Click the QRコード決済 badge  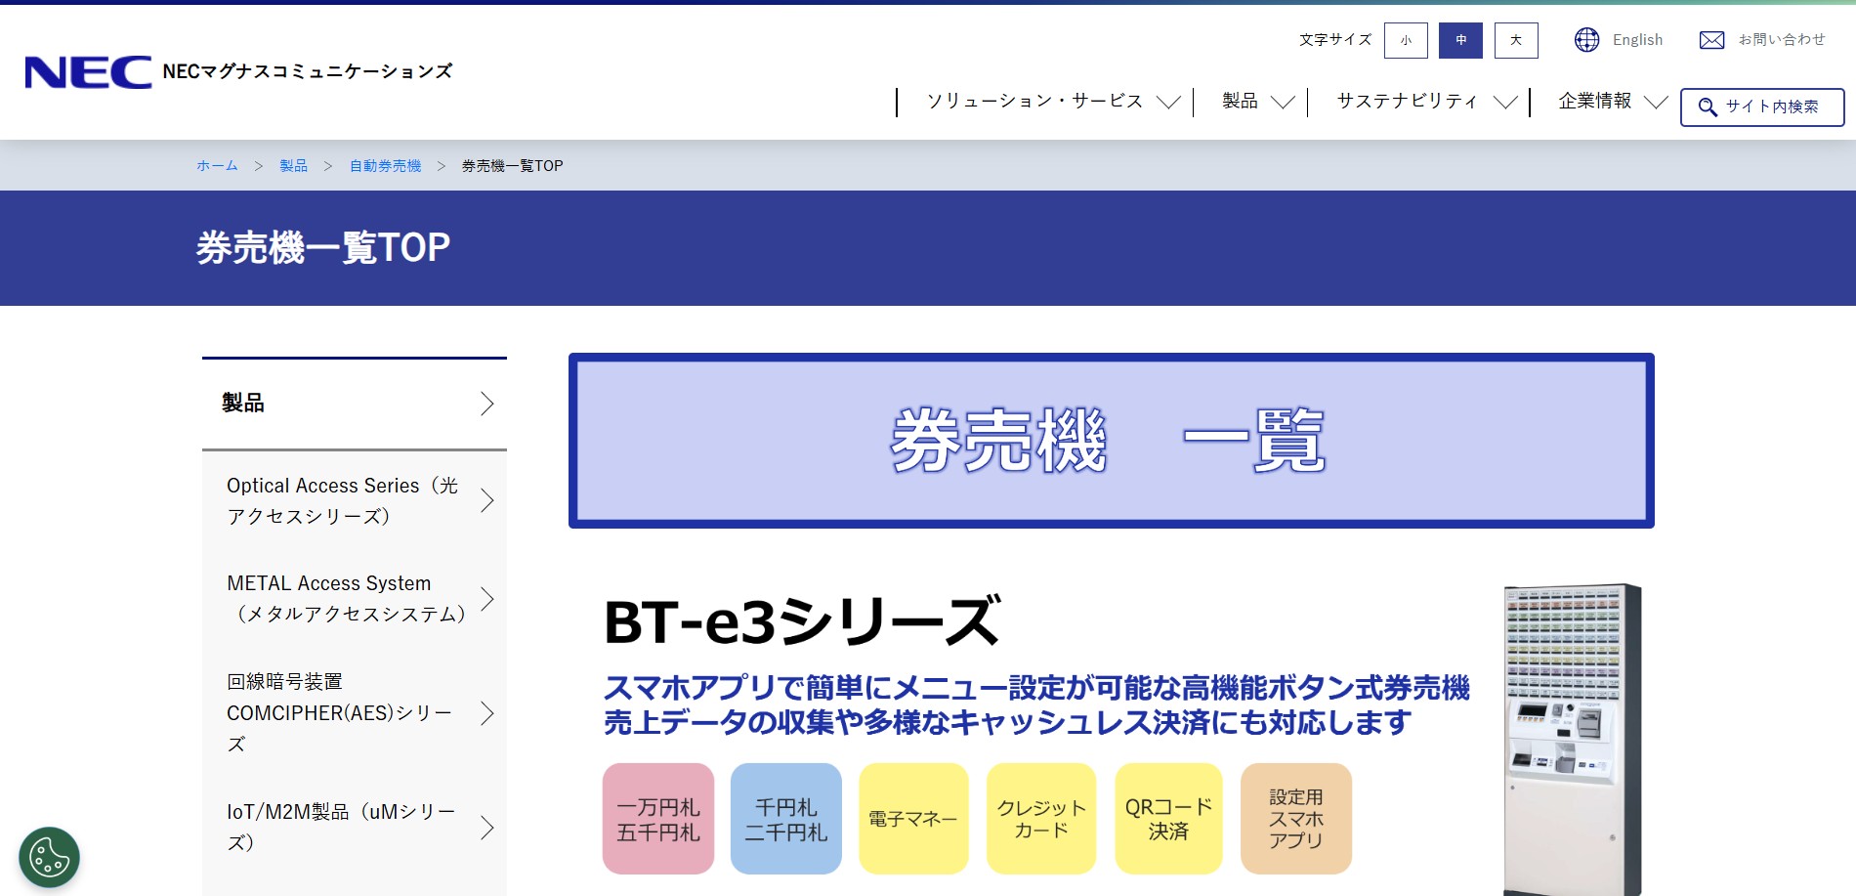tap(1168, 819)
